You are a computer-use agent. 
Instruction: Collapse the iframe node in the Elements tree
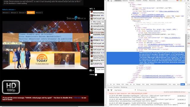(132, 15)
